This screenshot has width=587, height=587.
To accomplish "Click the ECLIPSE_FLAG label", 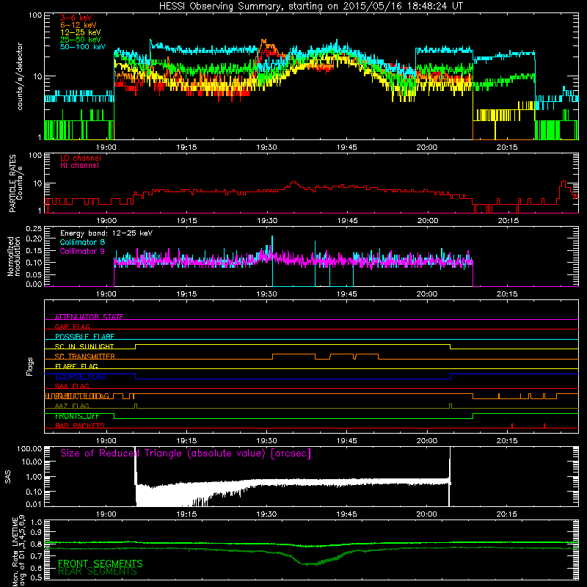I will coord(80,376).
